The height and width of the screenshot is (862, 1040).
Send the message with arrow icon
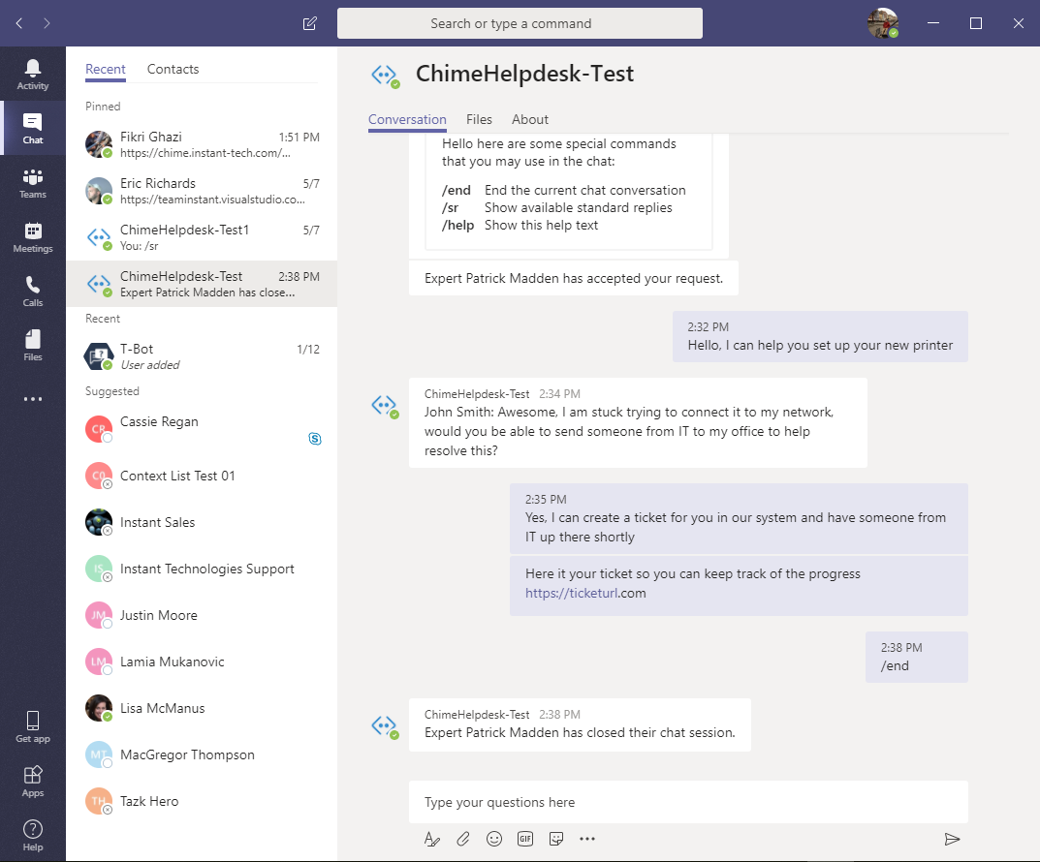(952, 840)
